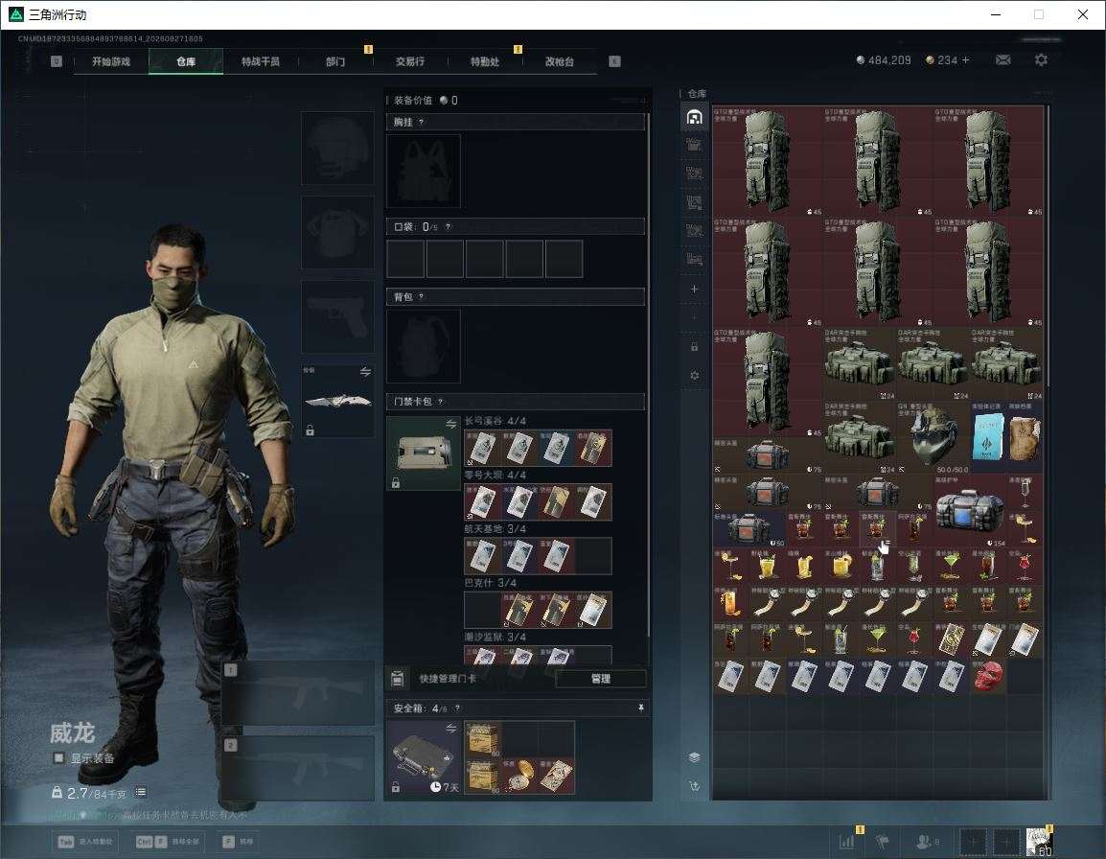Viewport: 1106px width, 859px height.
Task: Select the third storage container tab icon
Action: pos(694,174)
